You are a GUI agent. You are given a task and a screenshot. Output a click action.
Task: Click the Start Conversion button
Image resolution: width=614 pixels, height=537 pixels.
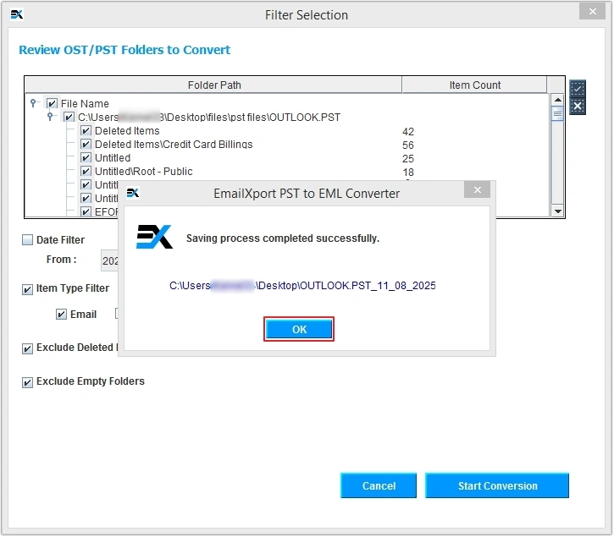497,485
